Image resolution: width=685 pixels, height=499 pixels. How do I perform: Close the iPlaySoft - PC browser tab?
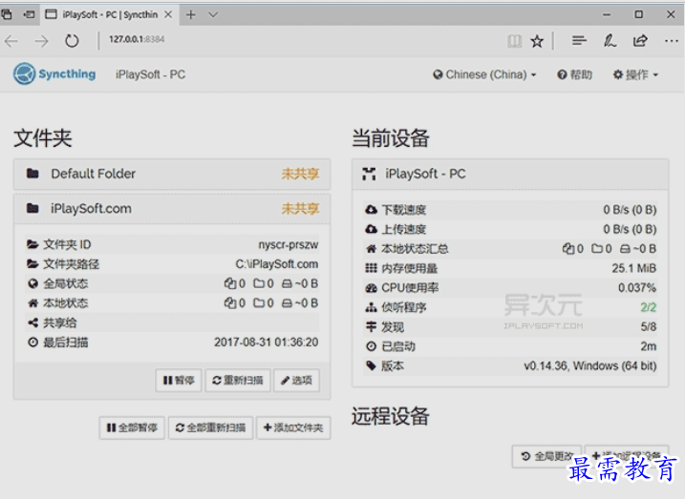(x=168, y=14)
